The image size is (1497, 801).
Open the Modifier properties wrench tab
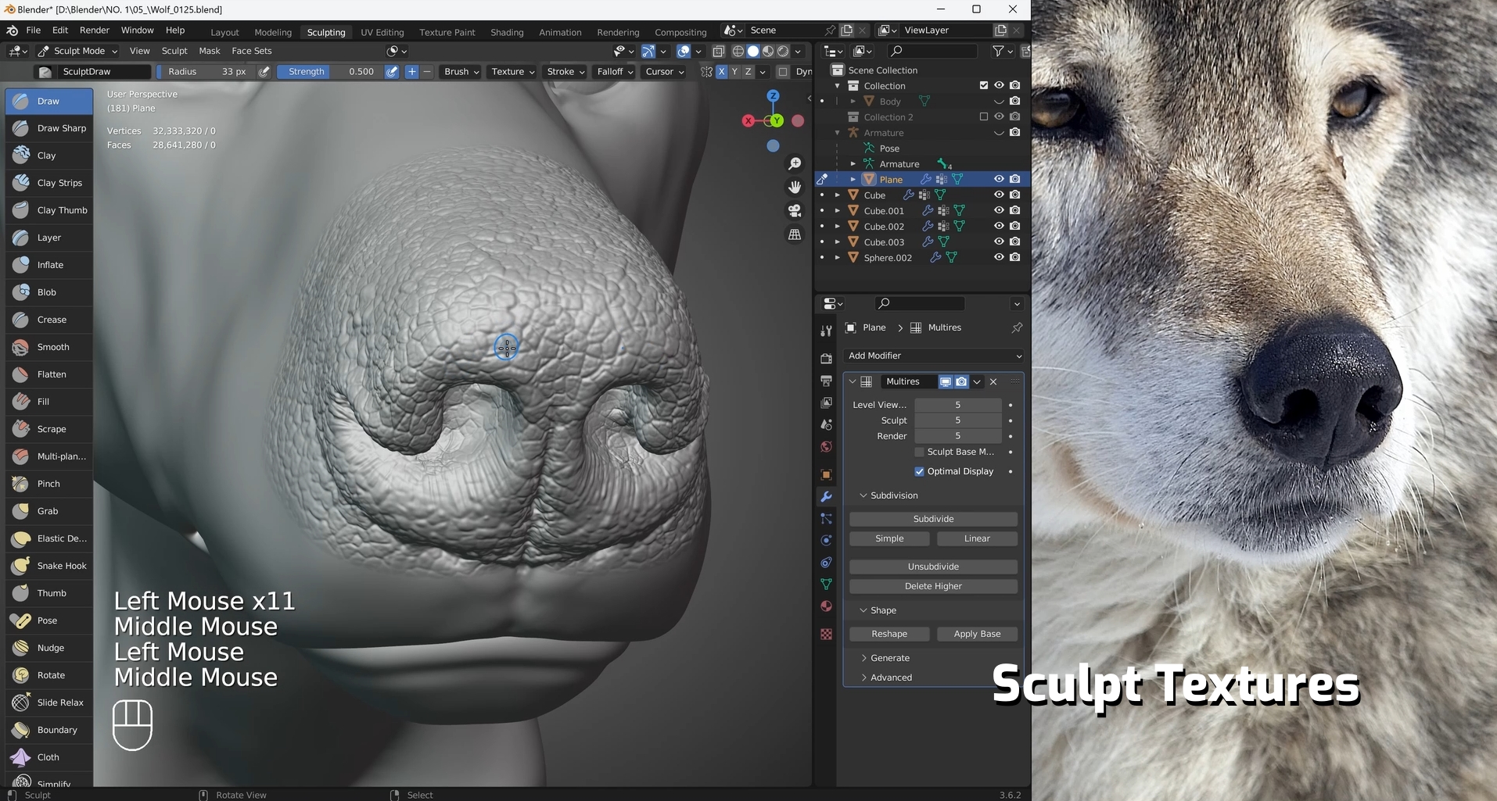pos(826,497)
